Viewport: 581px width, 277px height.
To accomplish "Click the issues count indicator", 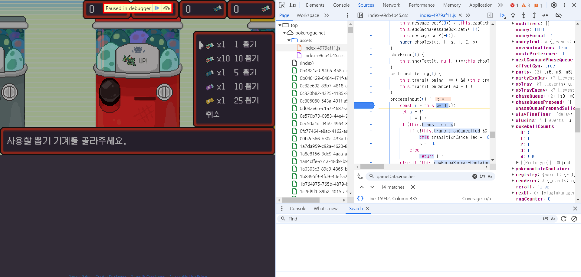I will point(538,5).
